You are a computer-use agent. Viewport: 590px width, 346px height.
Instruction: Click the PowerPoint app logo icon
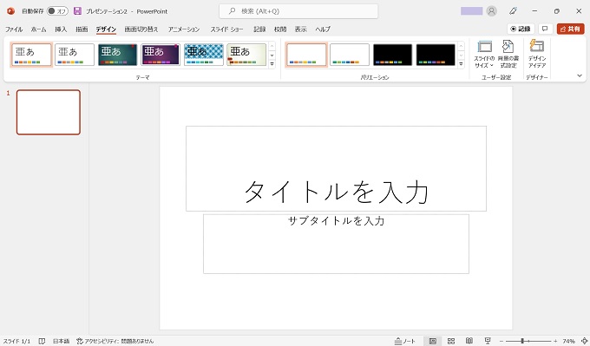coord(10,11)
